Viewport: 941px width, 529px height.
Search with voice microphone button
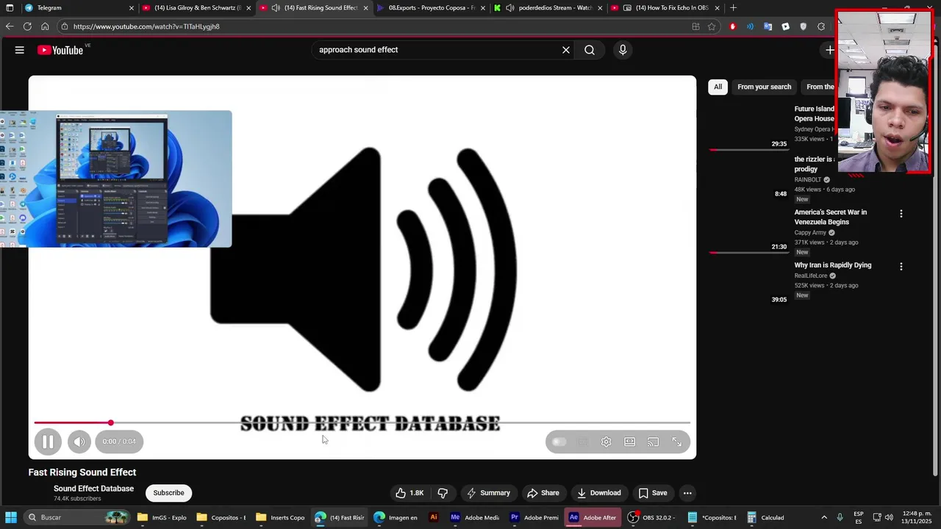(623, 50)
